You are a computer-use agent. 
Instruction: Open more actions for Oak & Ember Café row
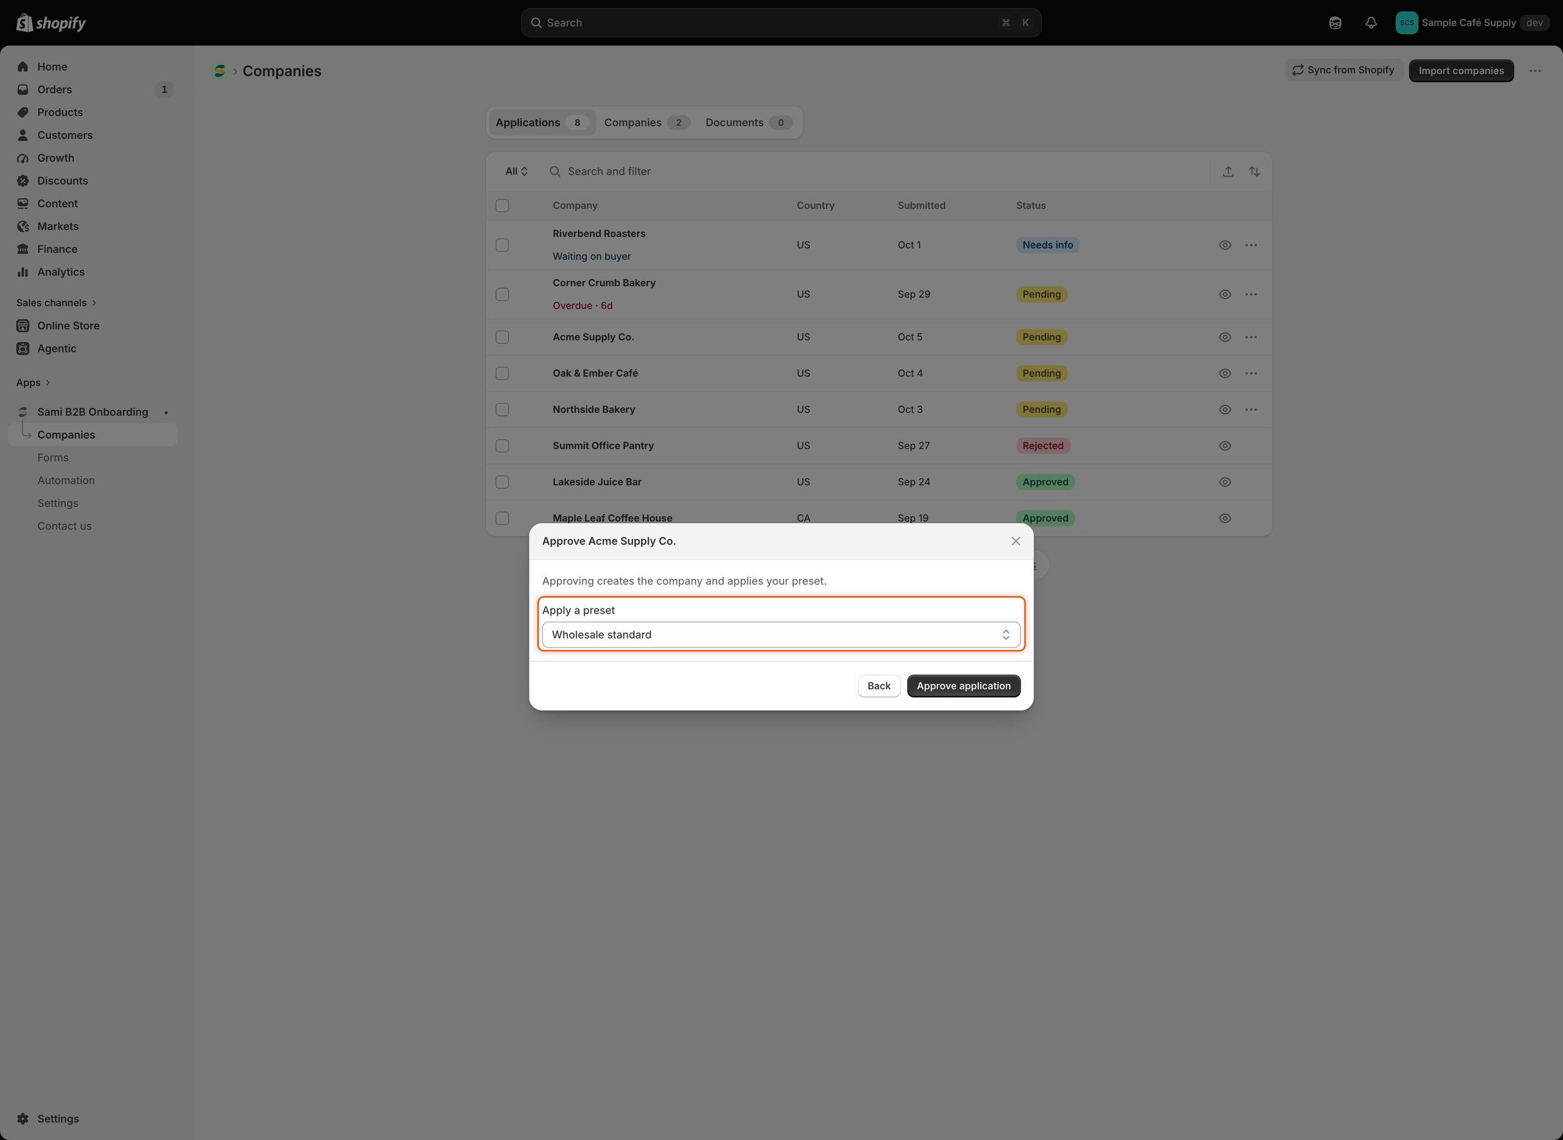(1251, 373)
